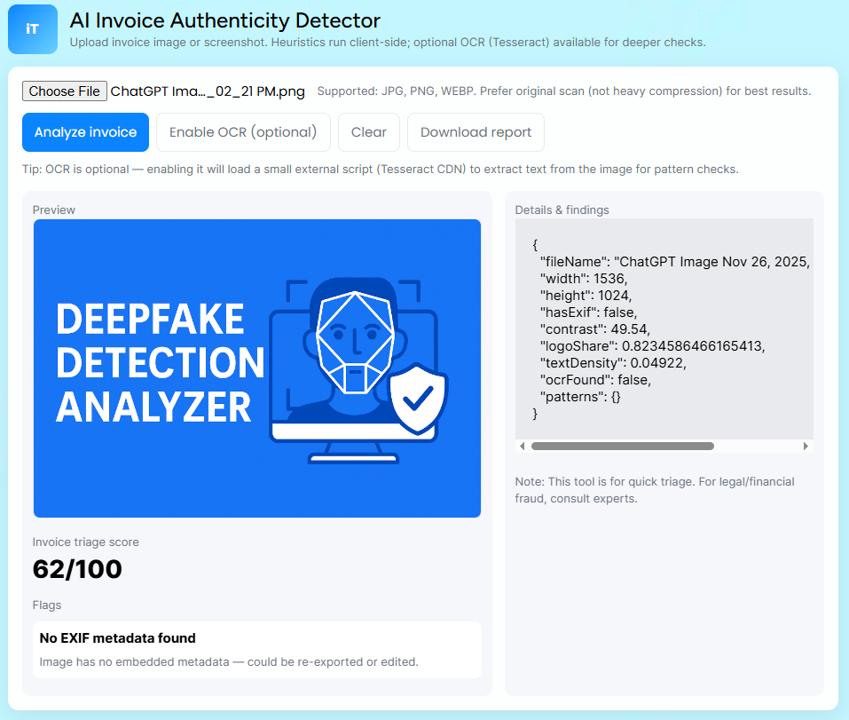
Task: Click the Preview panel header
Action: click(53, 210)
